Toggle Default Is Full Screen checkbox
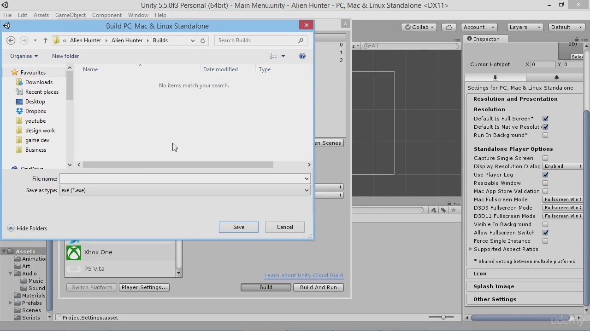 545,119
